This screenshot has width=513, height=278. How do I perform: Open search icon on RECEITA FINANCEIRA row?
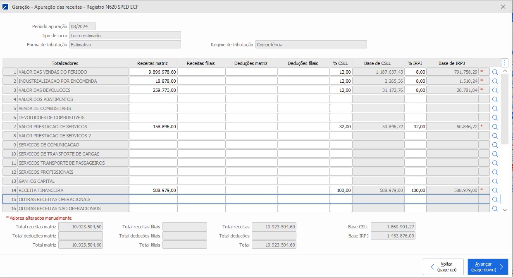click(x=495, y=190)
